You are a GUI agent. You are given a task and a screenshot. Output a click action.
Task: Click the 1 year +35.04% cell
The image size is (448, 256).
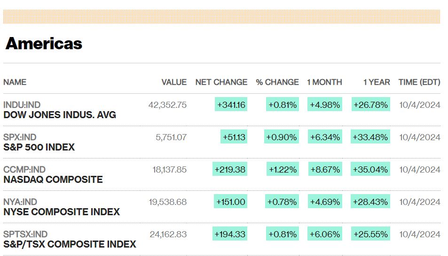click(370, 169)
